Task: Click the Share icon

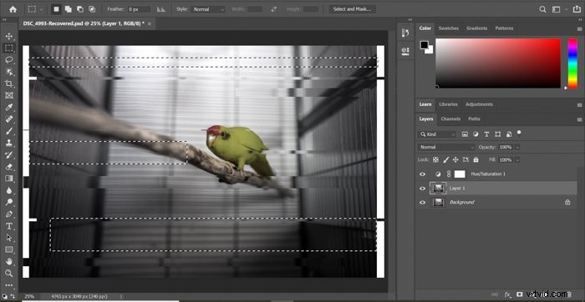Action: [x=577, y=9]
